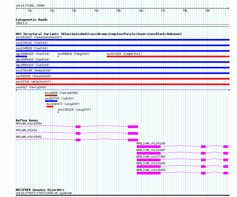Click the 71k tick label on the ruler
The image size is (237, 197).
pos(30,11)
